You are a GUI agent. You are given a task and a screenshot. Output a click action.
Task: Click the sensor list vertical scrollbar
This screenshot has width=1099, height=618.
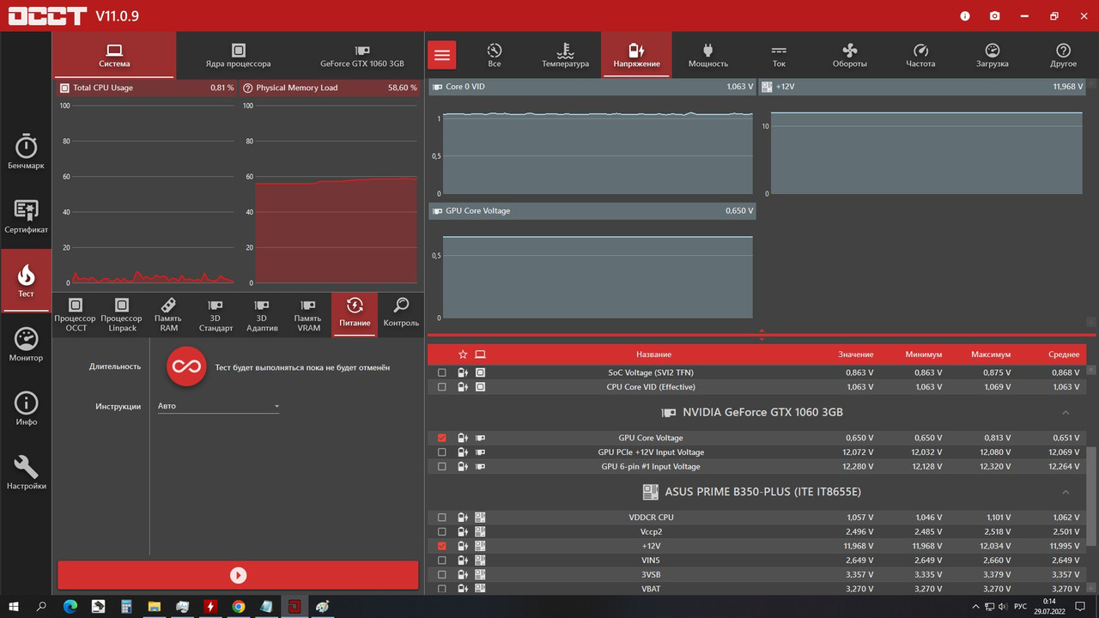click(1092, 495)
